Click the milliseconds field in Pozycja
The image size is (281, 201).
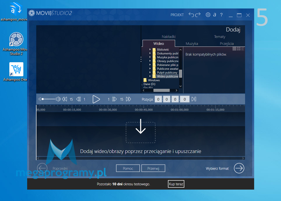pos(185,99)
